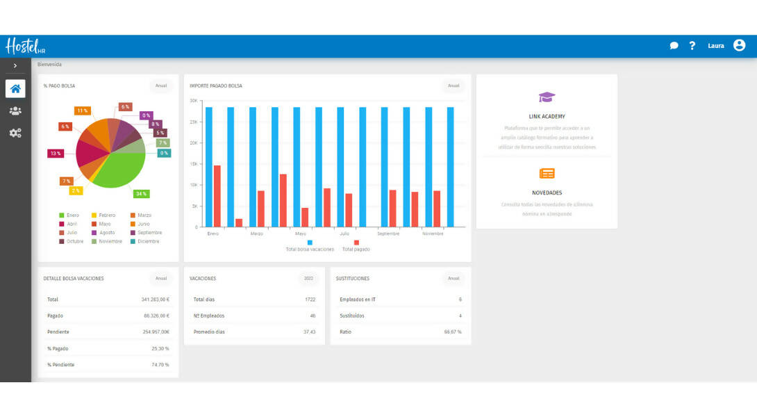
Task: Open the Employees group icon in sidebar
Action: pyautogui.click(x=15, y=111)
